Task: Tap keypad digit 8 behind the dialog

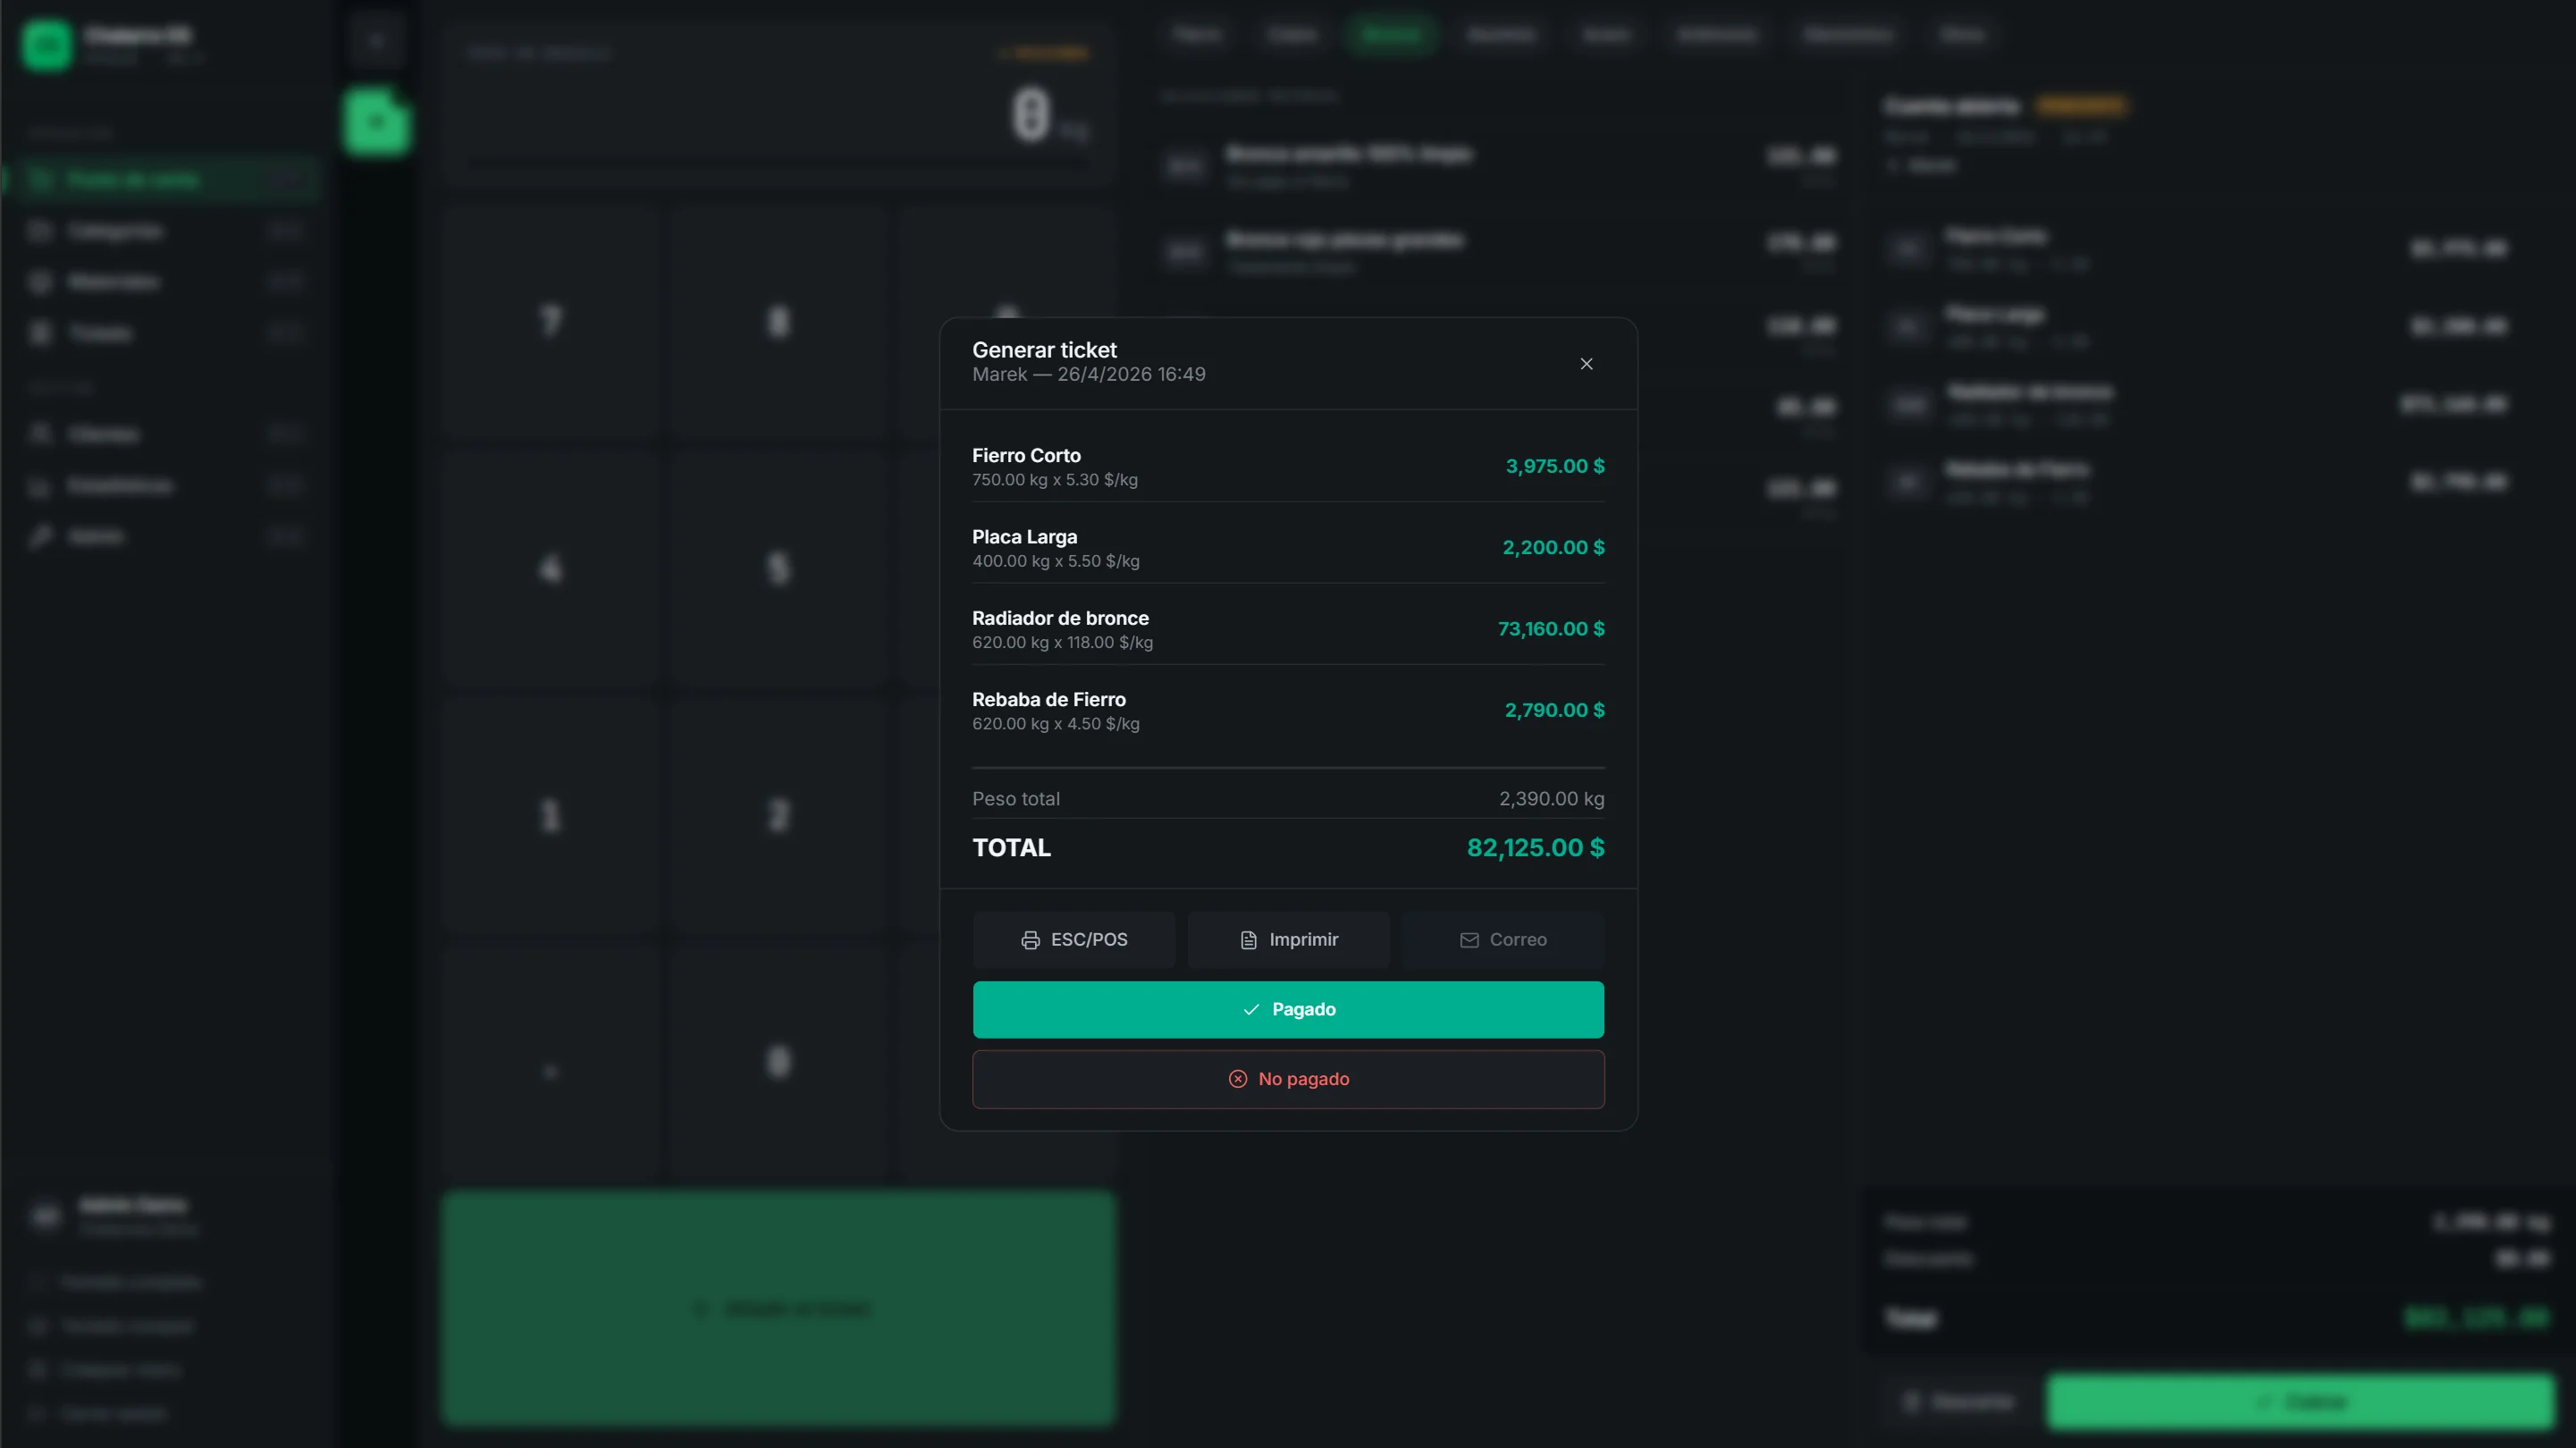Action: click(778, 322)
